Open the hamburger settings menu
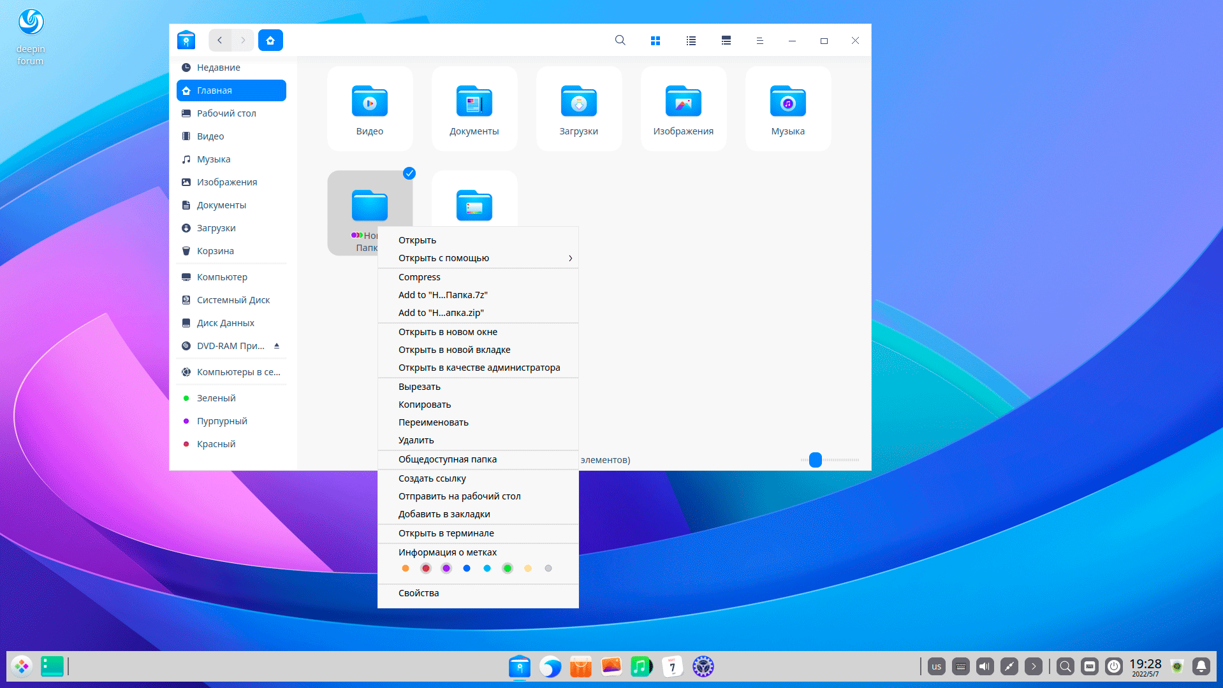 coord(759,41)
